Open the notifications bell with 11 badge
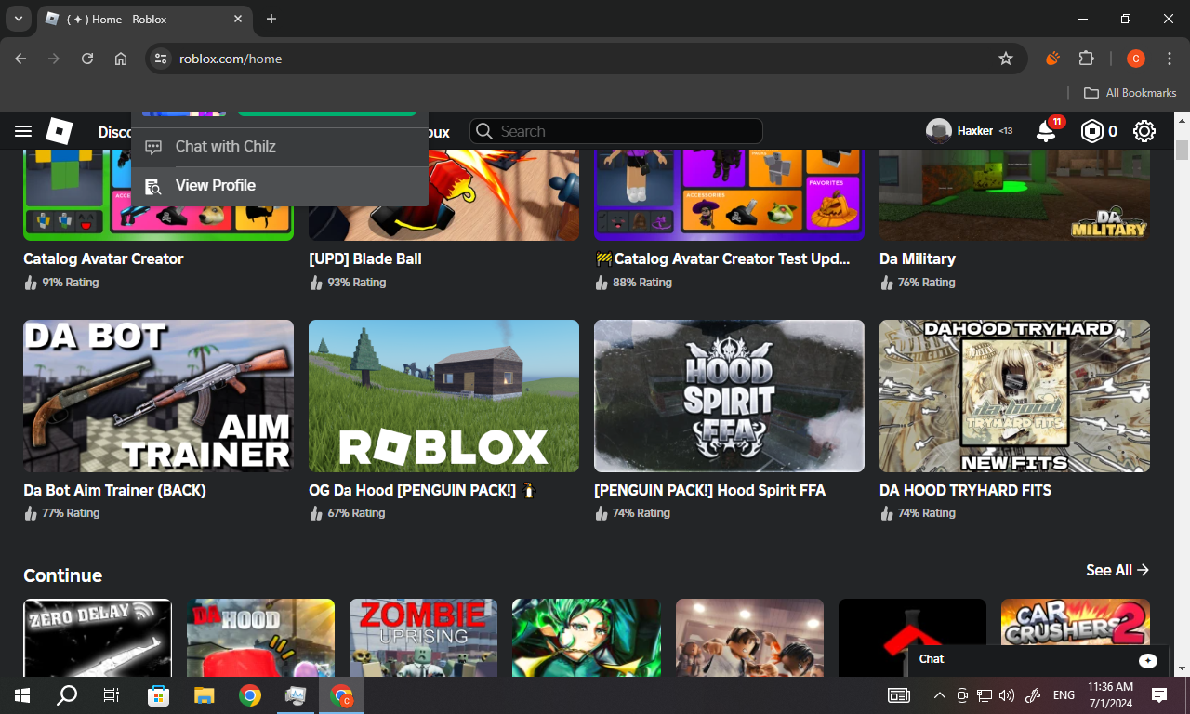The image size is (1190, 714). 1047,131
